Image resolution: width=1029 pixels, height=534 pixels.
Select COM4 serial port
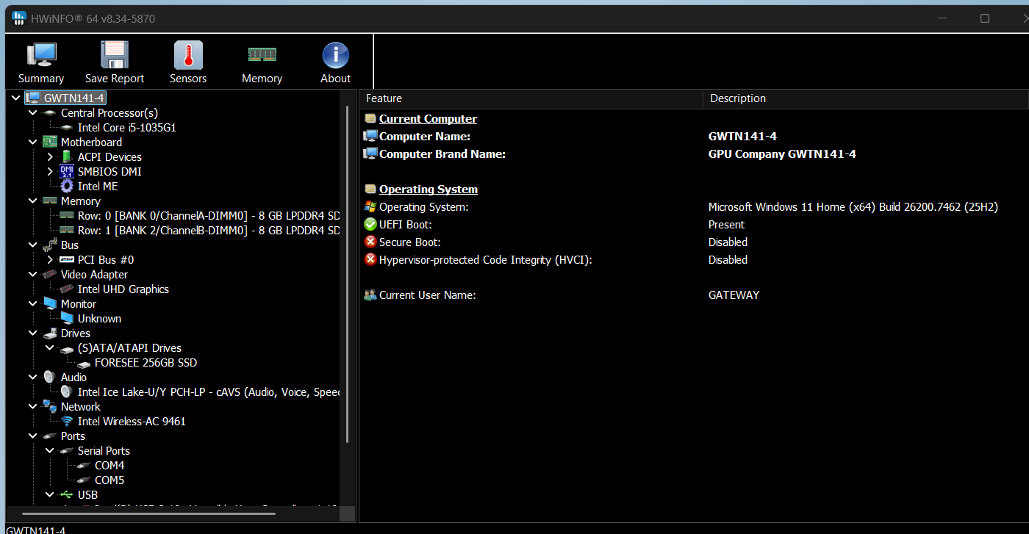pyautogui.click(x=109, y=465)
